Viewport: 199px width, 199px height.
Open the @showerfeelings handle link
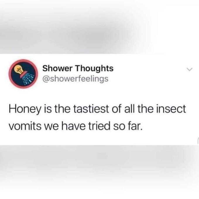point(76,79)
